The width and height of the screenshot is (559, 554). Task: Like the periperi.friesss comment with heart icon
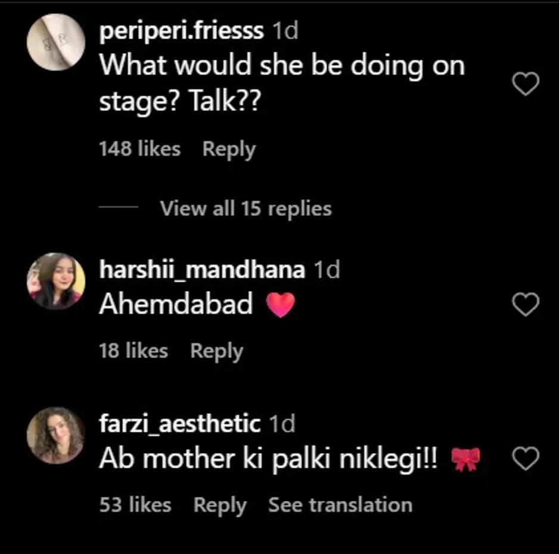526,84
